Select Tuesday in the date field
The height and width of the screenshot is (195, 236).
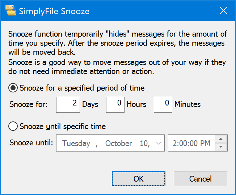(76, 143)
